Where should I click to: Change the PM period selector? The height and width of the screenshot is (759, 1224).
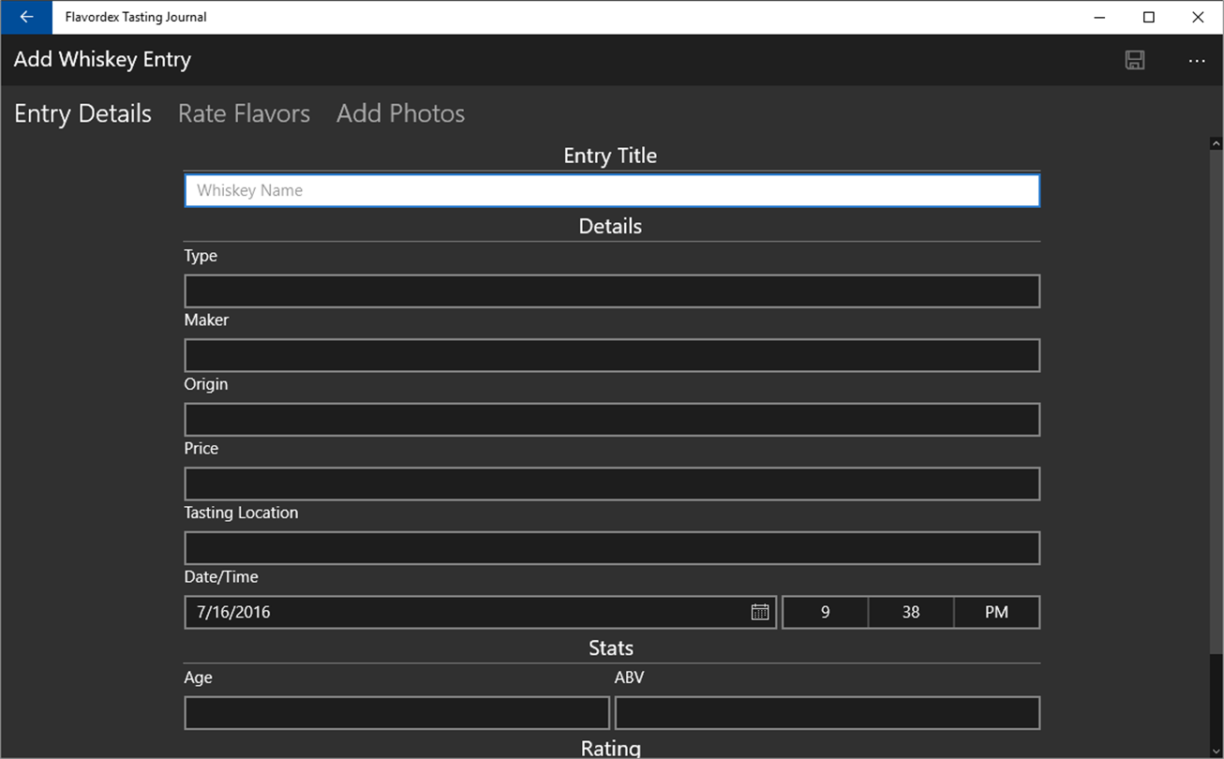coord(996,612)
